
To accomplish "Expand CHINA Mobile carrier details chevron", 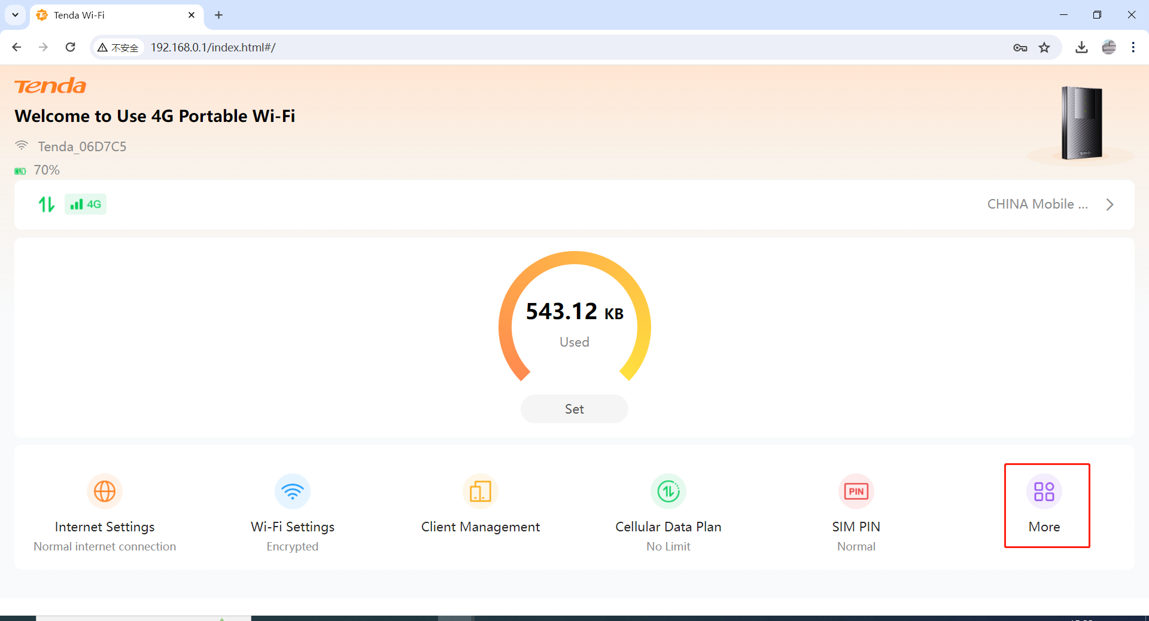I will tap(1110, 204).
